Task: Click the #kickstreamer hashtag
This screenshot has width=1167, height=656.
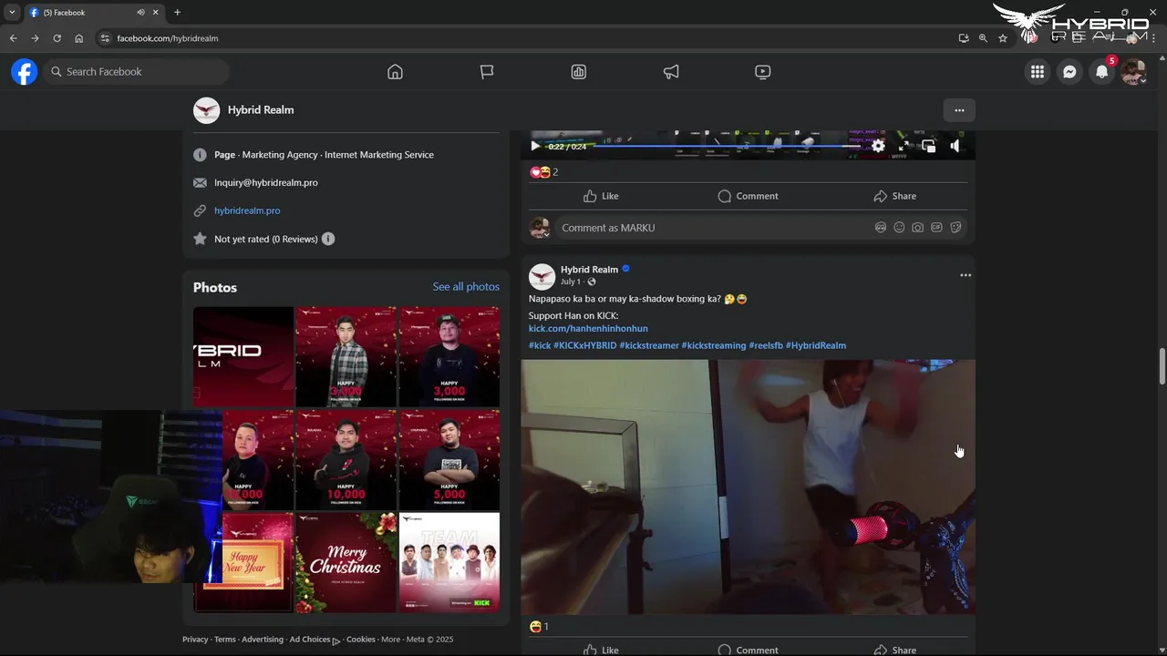Action: 649,346
